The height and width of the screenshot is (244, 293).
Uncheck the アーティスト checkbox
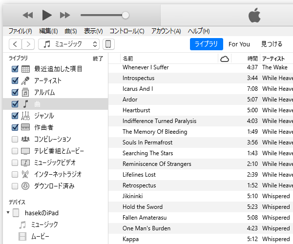pyautogui.click(x=15, y=81)
